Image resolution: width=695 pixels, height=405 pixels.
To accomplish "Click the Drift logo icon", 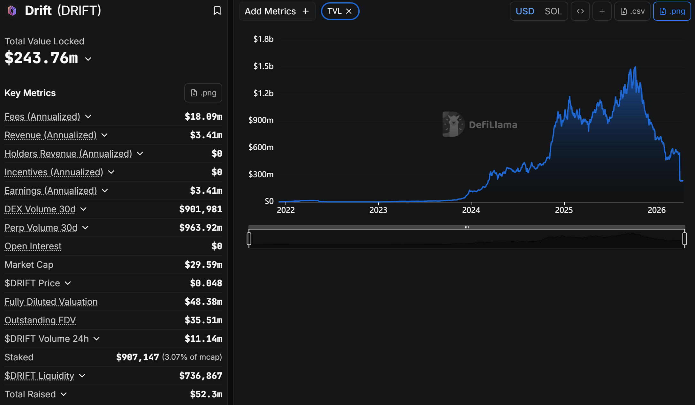I will click(12, 11).
